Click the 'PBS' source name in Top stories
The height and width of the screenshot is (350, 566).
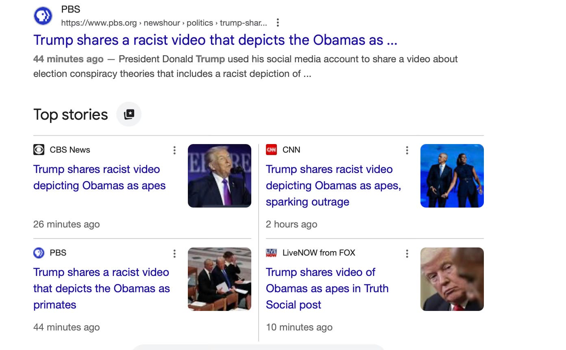click(x=58, y=253)
